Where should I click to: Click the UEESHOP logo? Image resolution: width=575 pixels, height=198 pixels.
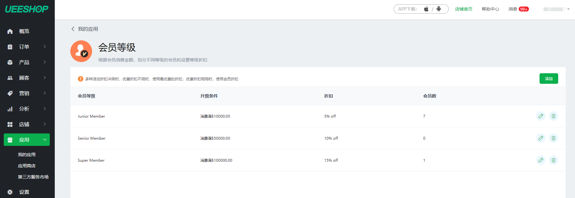(27, 9)
